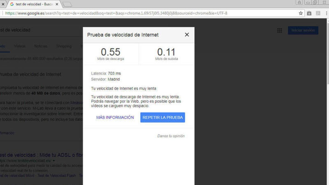Bookmark this page with the star icon
This screenshot has height=185, width=329.
[x=301, y=13]
